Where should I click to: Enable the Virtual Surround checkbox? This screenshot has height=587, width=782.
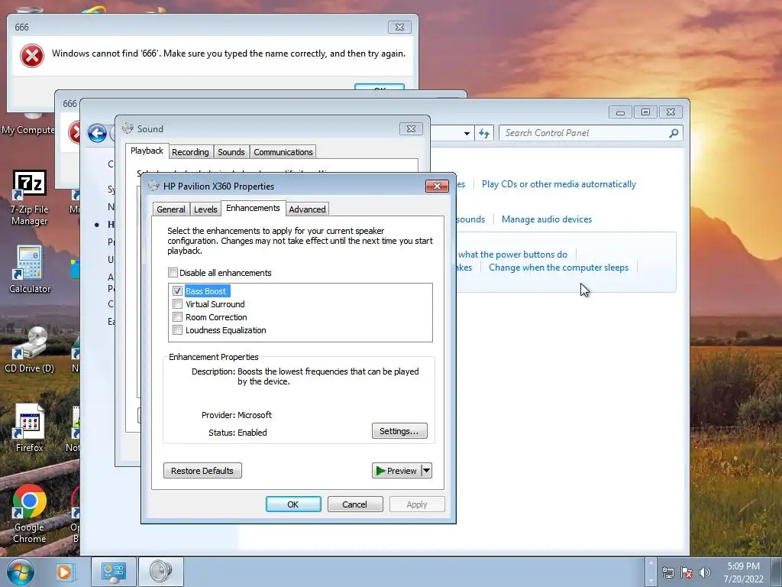(177, 303)
